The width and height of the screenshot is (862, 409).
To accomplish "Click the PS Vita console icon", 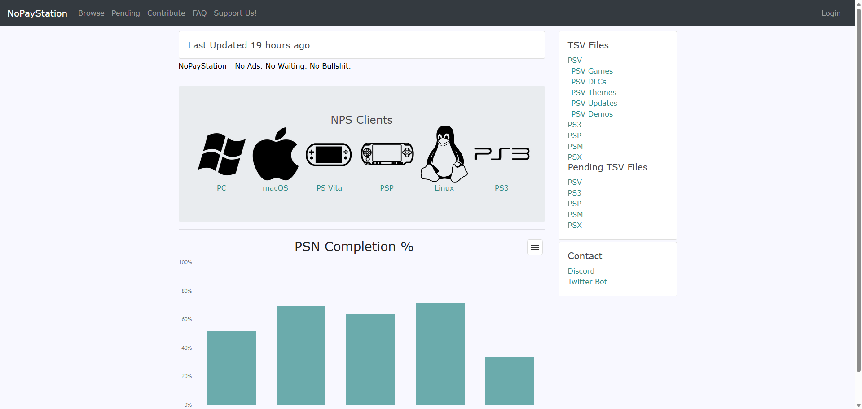I will coord(329,155).
